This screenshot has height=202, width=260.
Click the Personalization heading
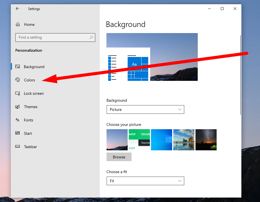tap(29, 50)
